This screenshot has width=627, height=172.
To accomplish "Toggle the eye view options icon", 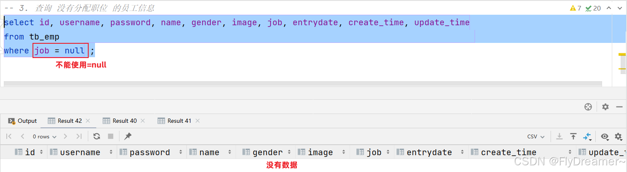I will (x=605, y=136).
